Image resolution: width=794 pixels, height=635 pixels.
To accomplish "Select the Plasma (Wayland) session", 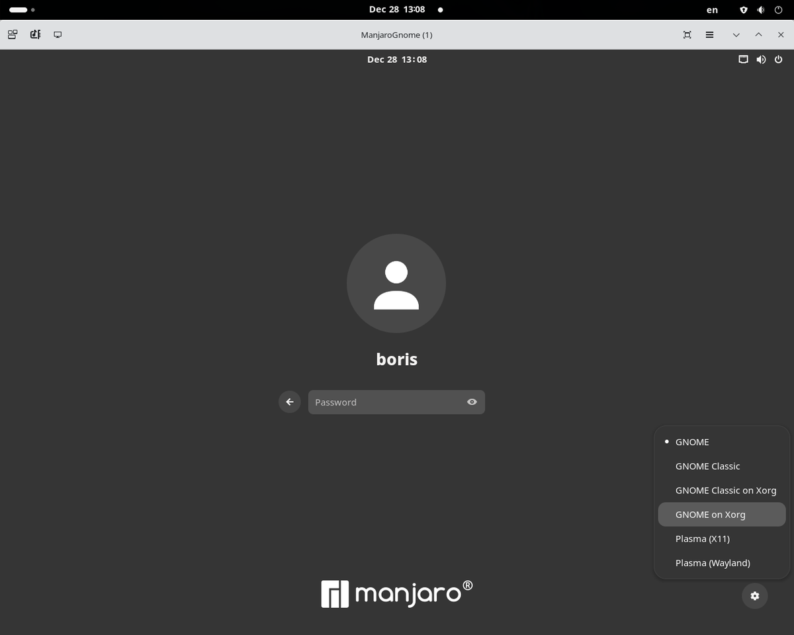I will tap(713, 562).
